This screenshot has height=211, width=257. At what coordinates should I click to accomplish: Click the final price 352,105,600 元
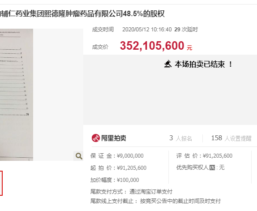[x=156, y=46]
